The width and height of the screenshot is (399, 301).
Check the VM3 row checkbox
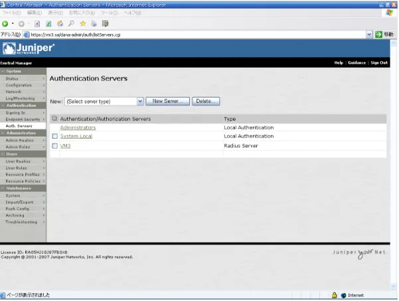(x=54, y=146)
